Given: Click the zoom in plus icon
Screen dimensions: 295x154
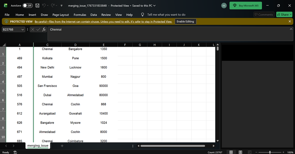Looking at the screenshot, I should (283, 152).
